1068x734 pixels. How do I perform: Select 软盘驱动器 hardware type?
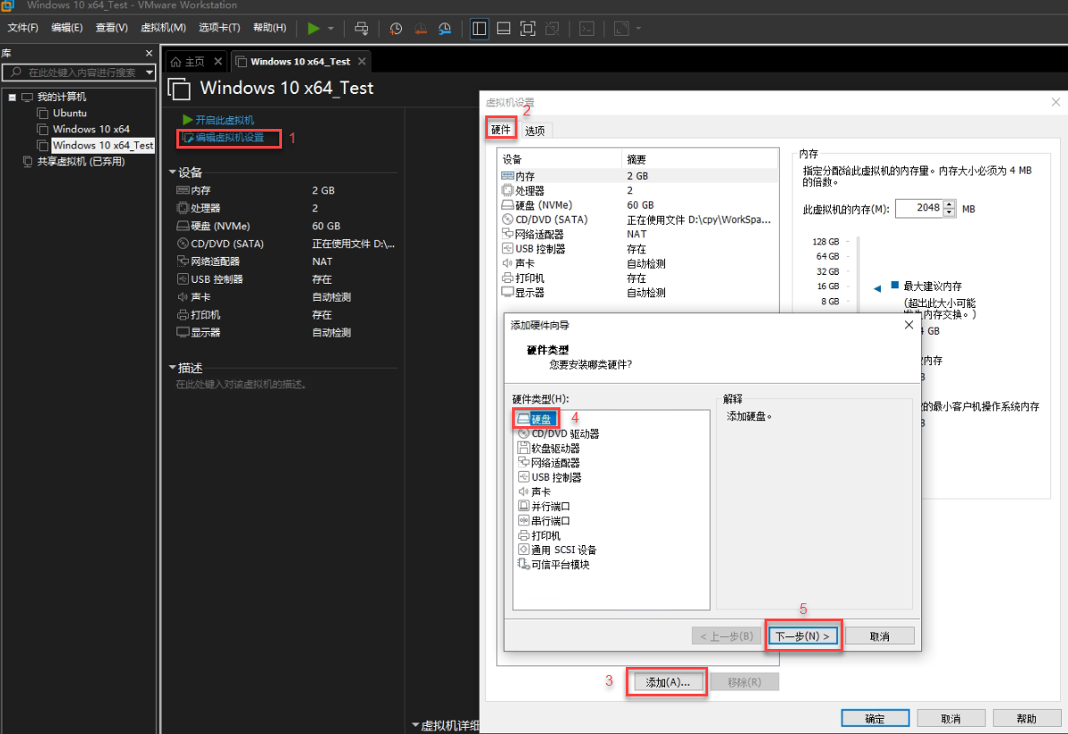click(549, 448)
